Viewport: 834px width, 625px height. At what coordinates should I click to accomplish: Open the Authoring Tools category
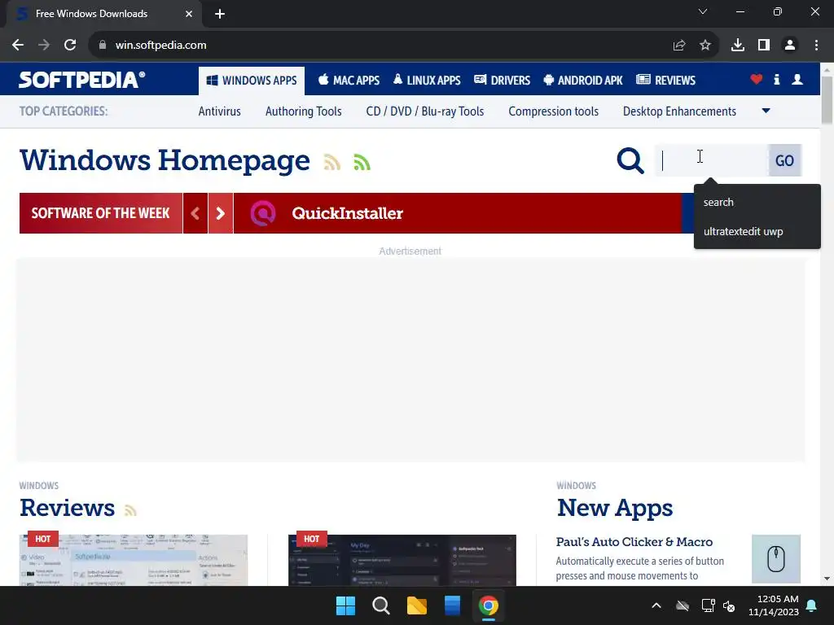(303, 111)
